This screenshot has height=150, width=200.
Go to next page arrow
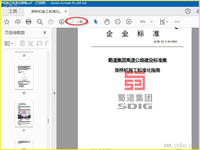point(62,22)
